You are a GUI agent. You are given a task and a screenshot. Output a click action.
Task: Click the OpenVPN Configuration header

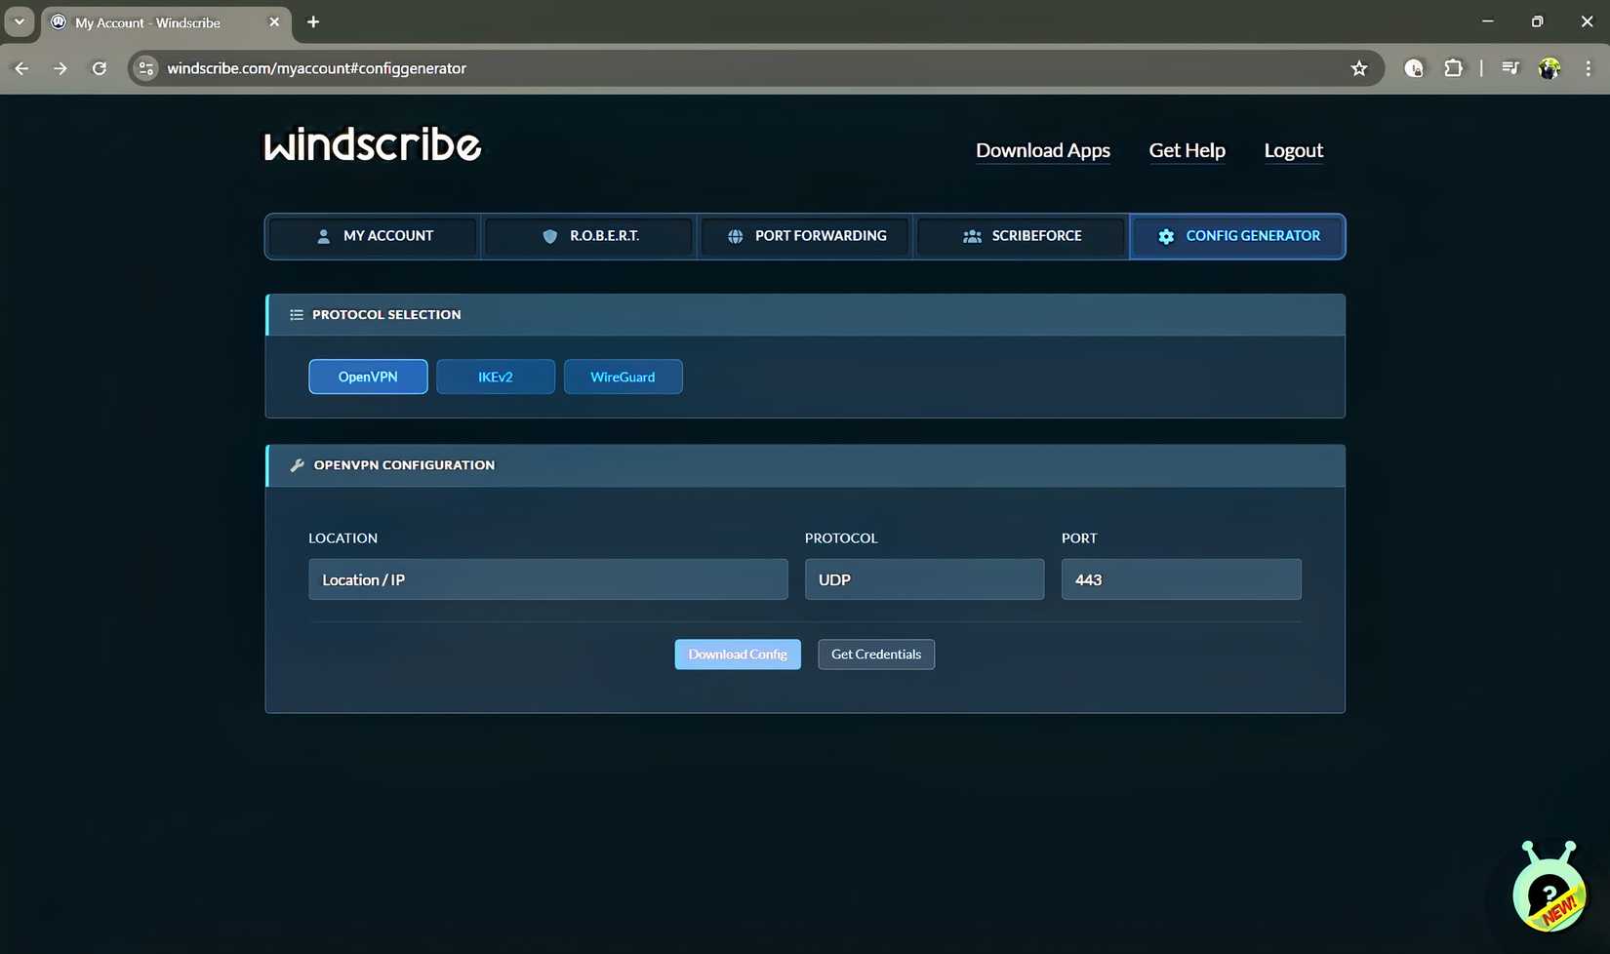point(805,465)
